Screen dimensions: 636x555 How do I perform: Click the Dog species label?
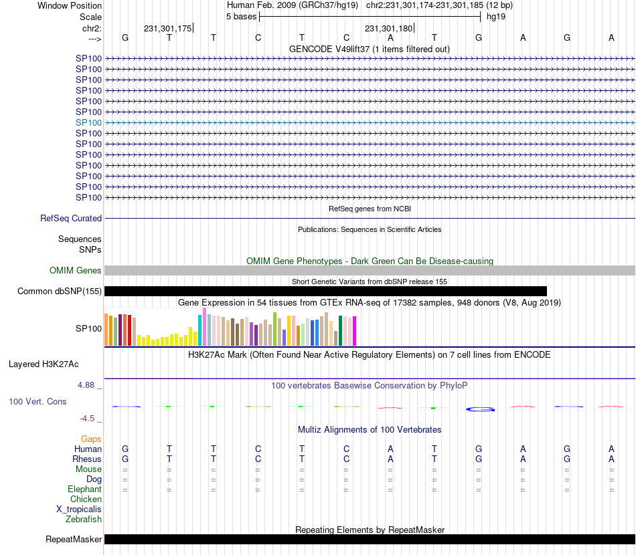(x=94, y=479)
